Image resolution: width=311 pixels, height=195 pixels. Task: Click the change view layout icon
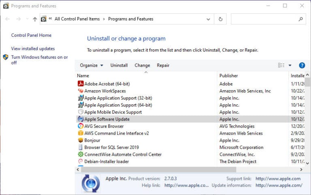click(281, 65)
